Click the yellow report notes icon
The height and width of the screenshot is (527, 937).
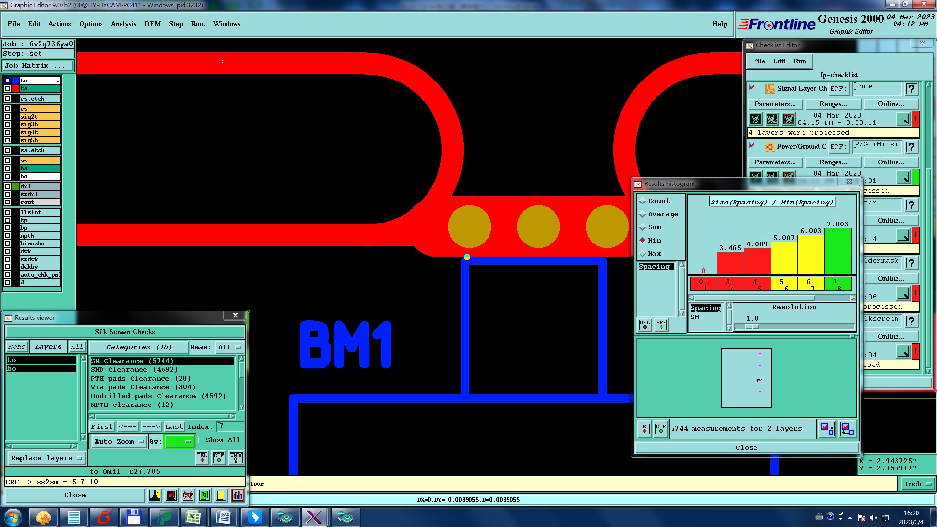221,495
